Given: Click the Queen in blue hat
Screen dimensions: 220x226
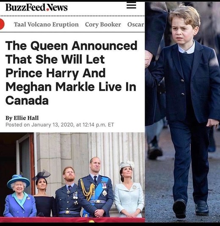Looking at the screenshot, I should click(19, 197).
